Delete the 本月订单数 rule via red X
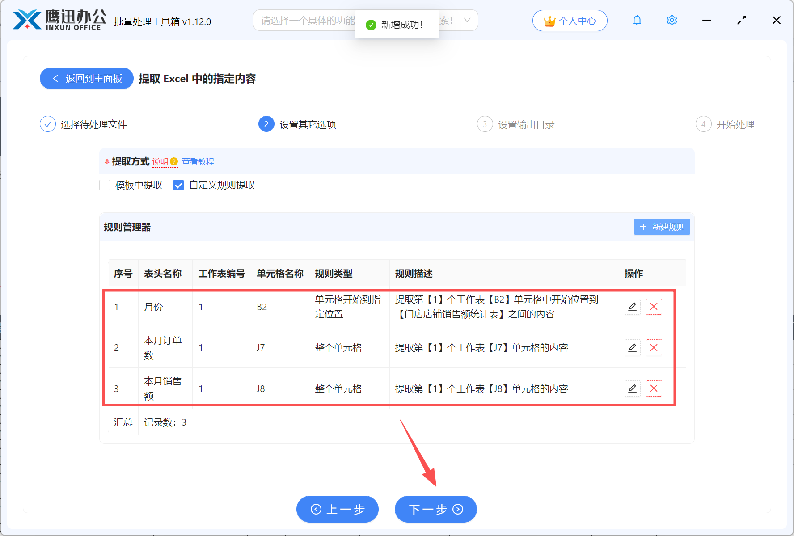 pyautogui.click(x=654, y=347)
